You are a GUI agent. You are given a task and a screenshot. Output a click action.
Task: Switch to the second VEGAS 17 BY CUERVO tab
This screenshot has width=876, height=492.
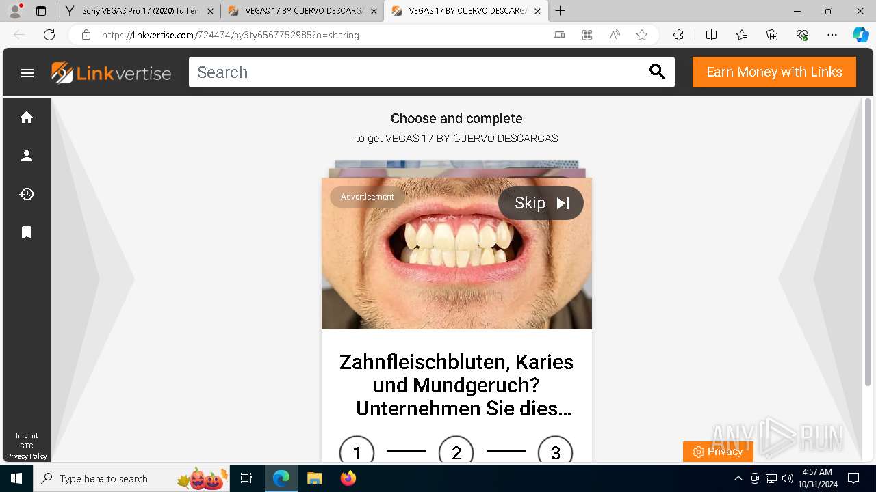pos(302,11)
